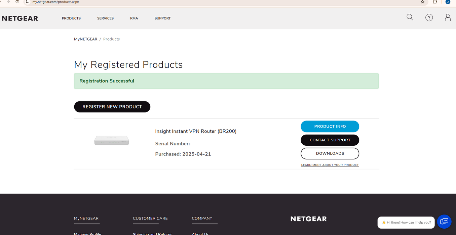Image resolution: width=456 pixels, height=235 pixels.
Task: Click Insight Instant VPN Router (BR200) title
Action: tap(196, 131)
